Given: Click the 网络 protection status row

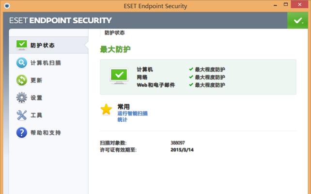Looking at the screenshot, I should 181,77.
